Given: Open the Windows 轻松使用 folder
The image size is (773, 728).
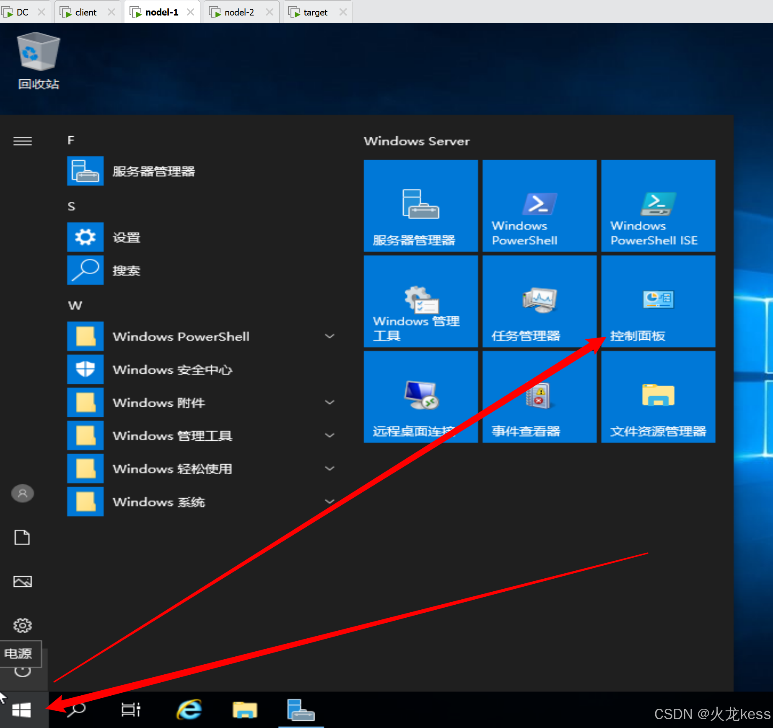Looking at the screenshot, I should (201, 468).
